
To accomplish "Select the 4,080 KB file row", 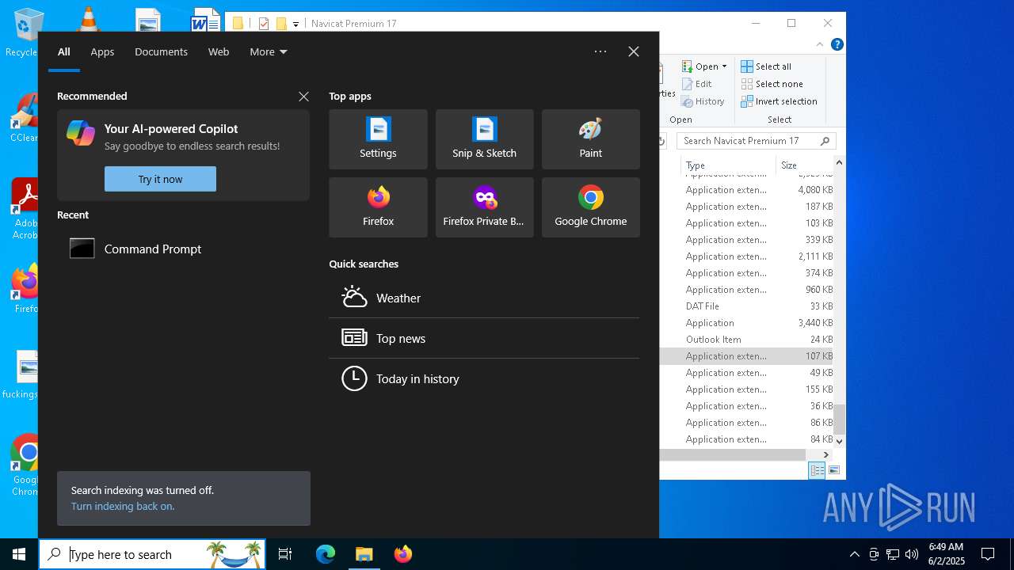I will point(747,190).
